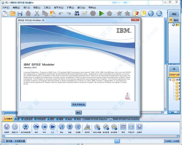Open the 工具(T) menu
The image size is (182, 145).
coord(47,8)
